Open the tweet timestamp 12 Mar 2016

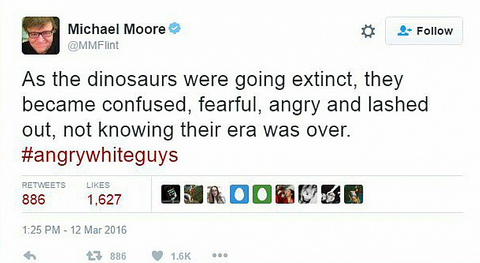click(x=74, y=230)
